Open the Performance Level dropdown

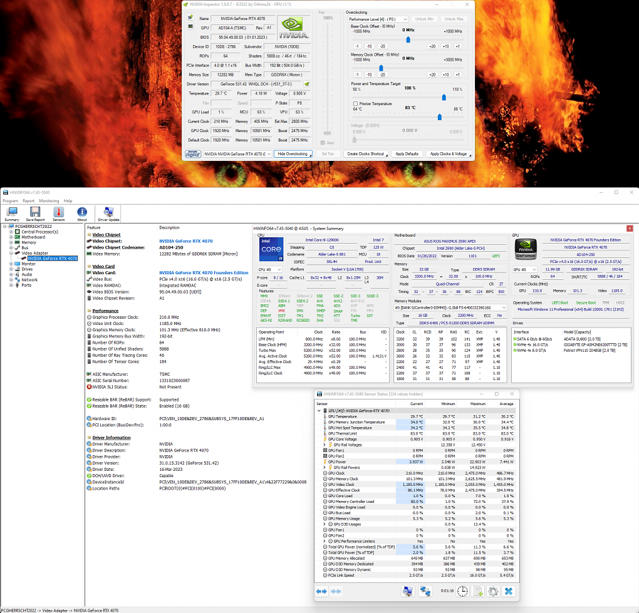coord(378,19)
